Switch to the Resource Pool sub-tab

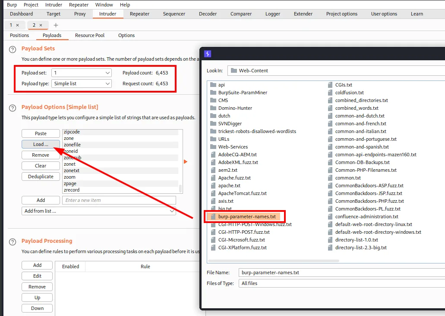click(x=90, y=35)
